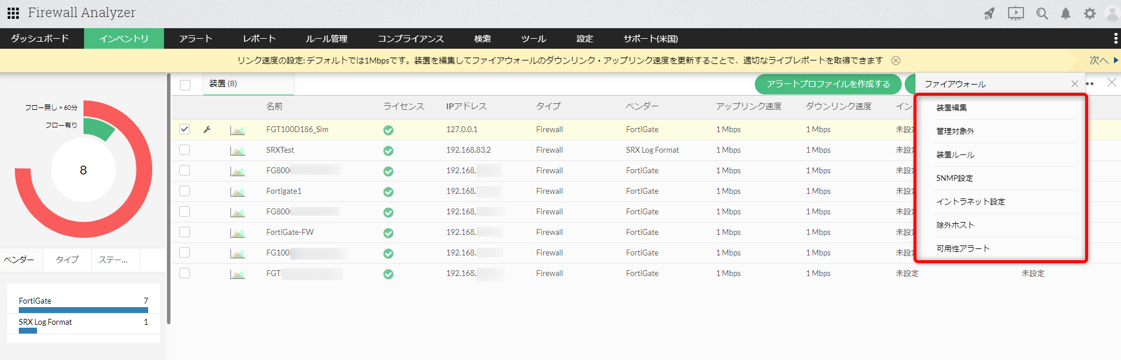Screen dimensions: 1121x360
Task: Toggle the select-all devices checkbox
Action: coord(185,85)
